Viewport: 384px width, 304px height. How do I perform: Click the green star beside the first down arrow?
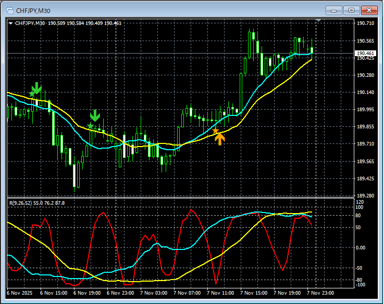coord(32,94)
